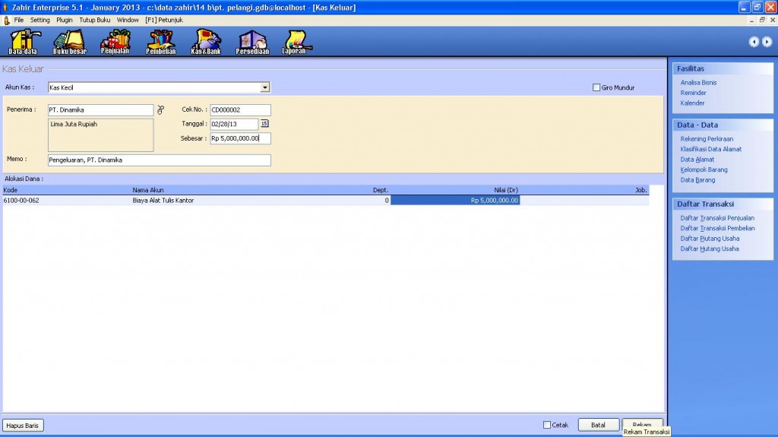This screenshot has width=778, height=437.
Task: Open the Penjualan module icon
Action: (x=115, y=42)
